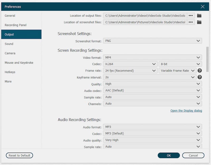Open the Camera settings tab

[x=21, y=53]
